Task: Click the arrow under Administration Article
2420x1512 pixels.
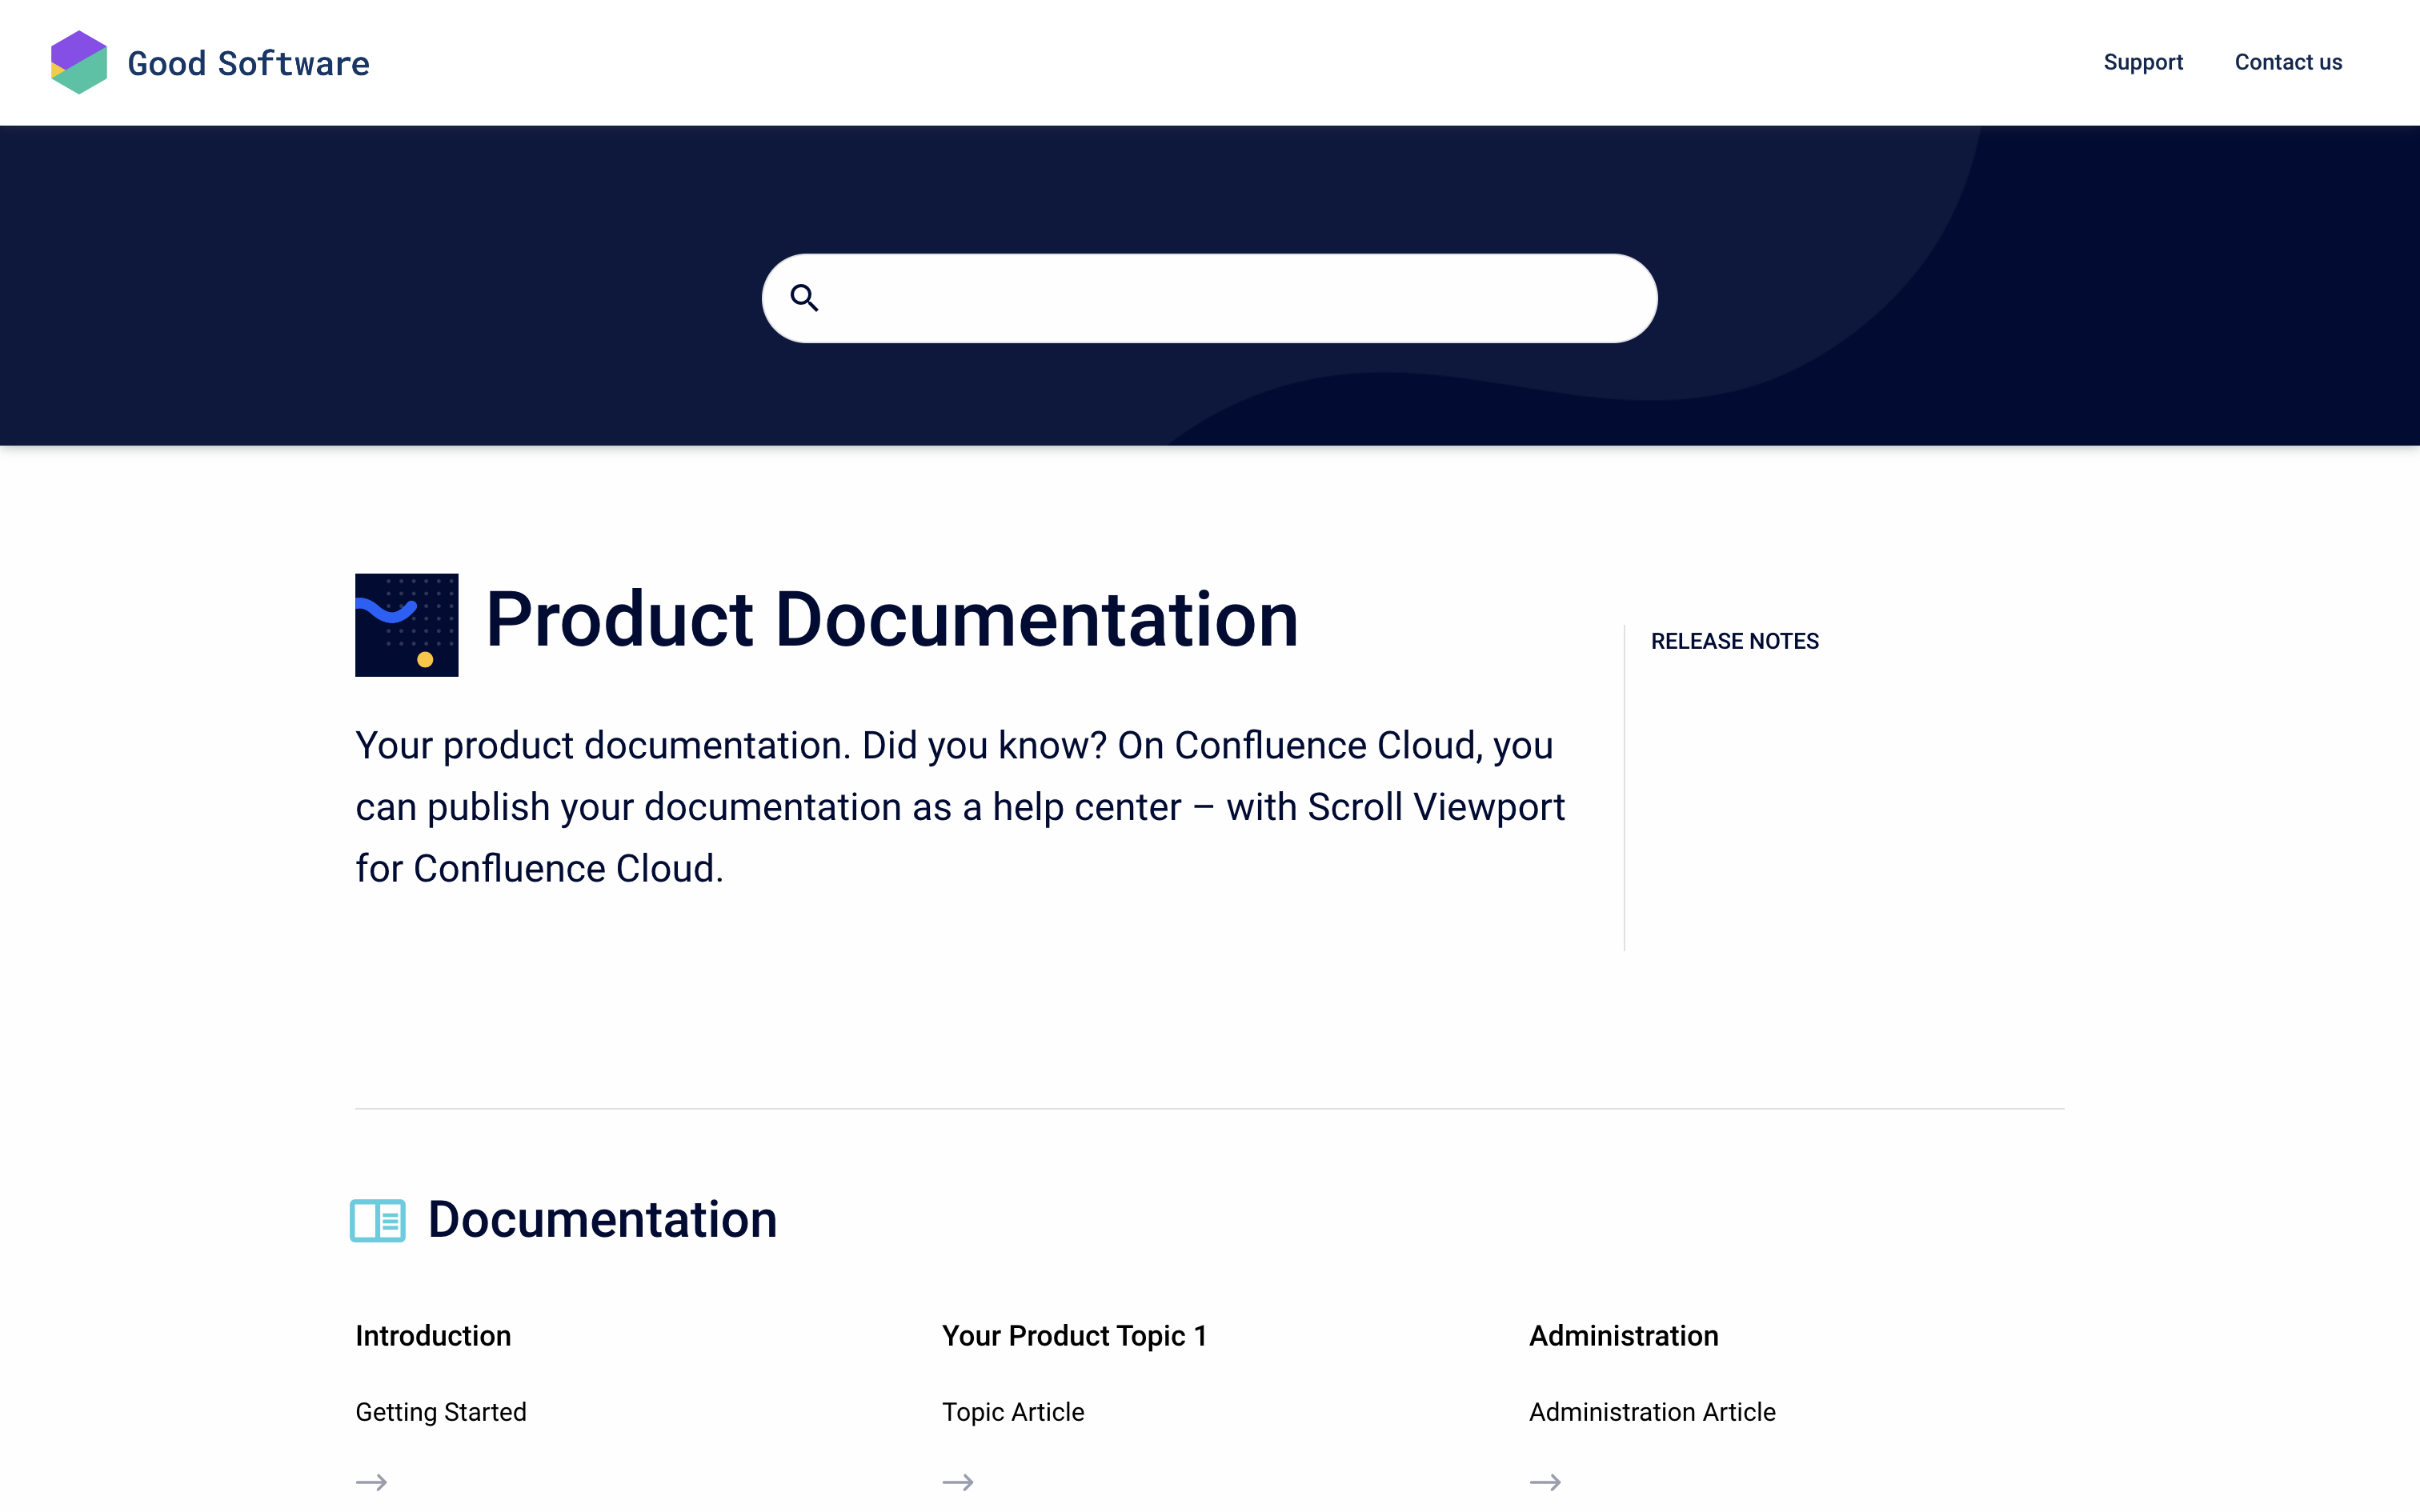Action: click(x=1545, y=1482)
